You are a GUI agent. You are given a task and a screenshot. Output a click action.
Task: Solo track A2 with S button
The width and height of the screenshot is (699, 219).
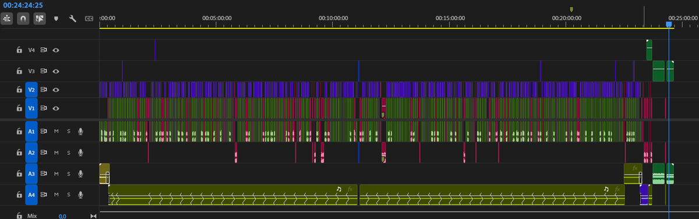pos(68,153)
